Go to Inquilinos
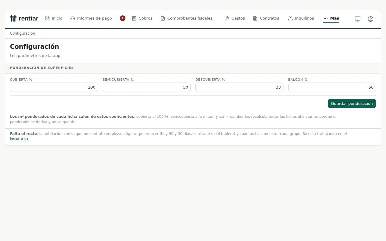This screenshot has width=386, height=241. point(301,18)
